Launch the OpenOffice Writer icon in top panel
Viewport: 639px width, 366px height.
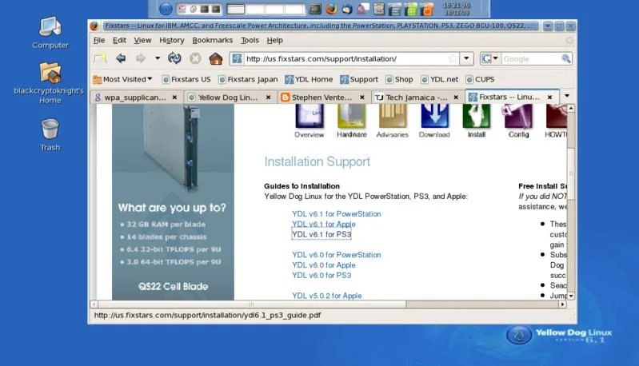[394, 9]
